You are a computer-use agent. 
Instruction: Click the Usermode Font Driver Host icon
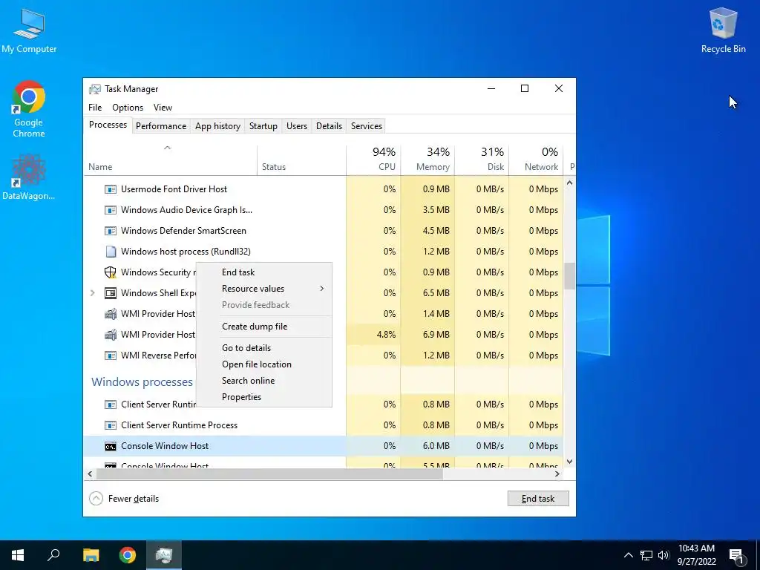(x=111, y=189)
